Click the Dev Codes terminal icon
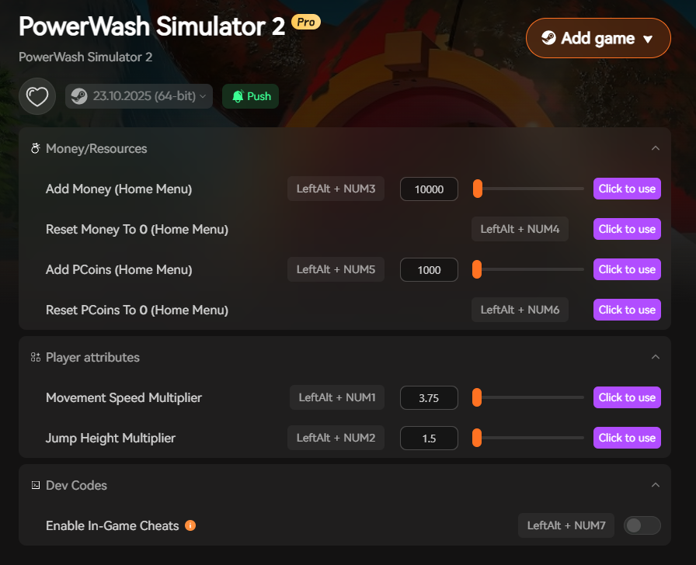The width and height of the screenshot is (696, 565). pyautogui.click(x=35, y=485)
